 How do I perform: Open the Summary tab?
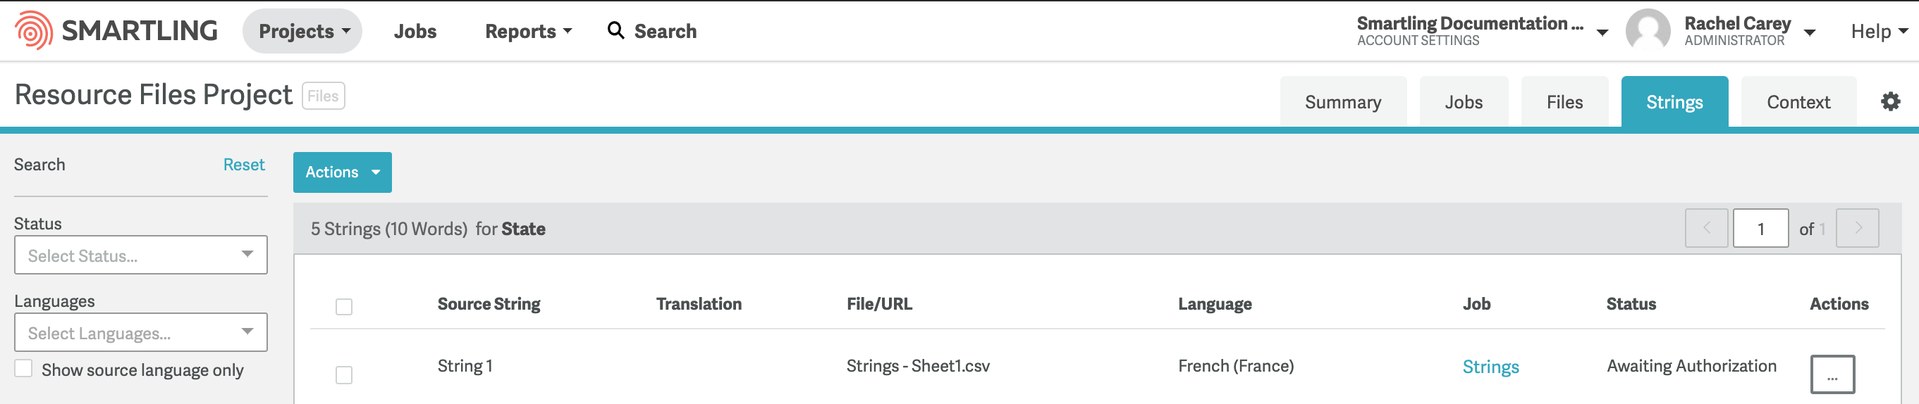pyautogui.click(x=1342, y=102)
